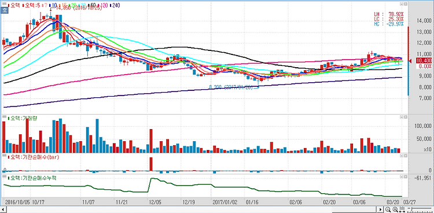This screenshot has width=434, height=213.
Task: Collapse the 기관순매수(bar) pane
Action: click(402, 156)
